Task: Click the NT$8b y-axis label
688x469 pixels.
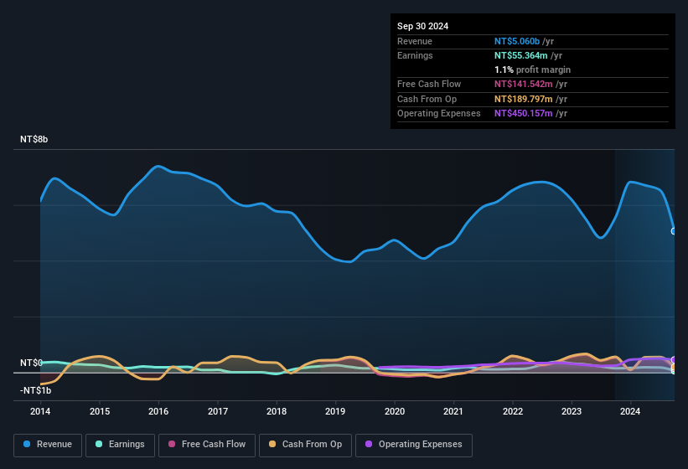Action: click(x=34, y=139)
